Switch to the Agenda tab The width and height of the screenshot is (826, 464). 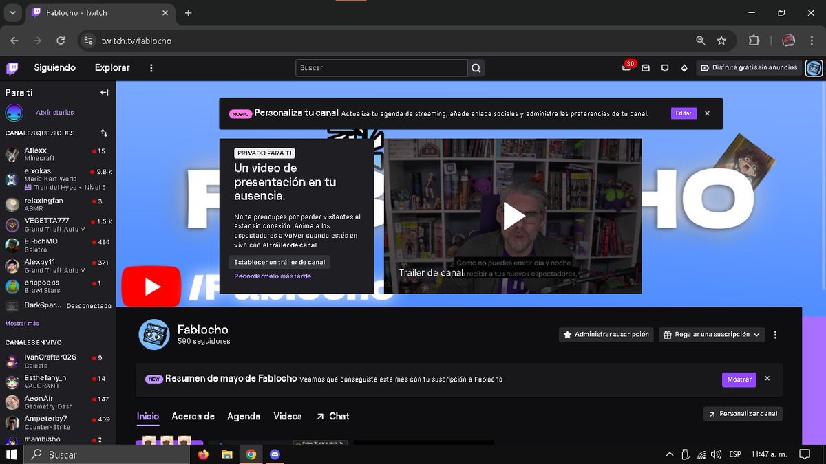pos(244,416)
